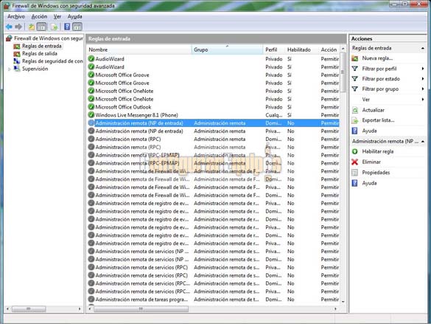This screenshot has width=431, height=324.
Task: Select Reglas de seguridad de con... tree node
Action: coord(52,61)
